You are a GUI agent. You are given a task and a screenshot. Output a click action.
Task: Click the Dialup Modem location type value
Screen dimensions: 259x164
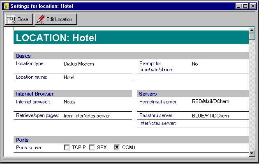pos(79,64)
